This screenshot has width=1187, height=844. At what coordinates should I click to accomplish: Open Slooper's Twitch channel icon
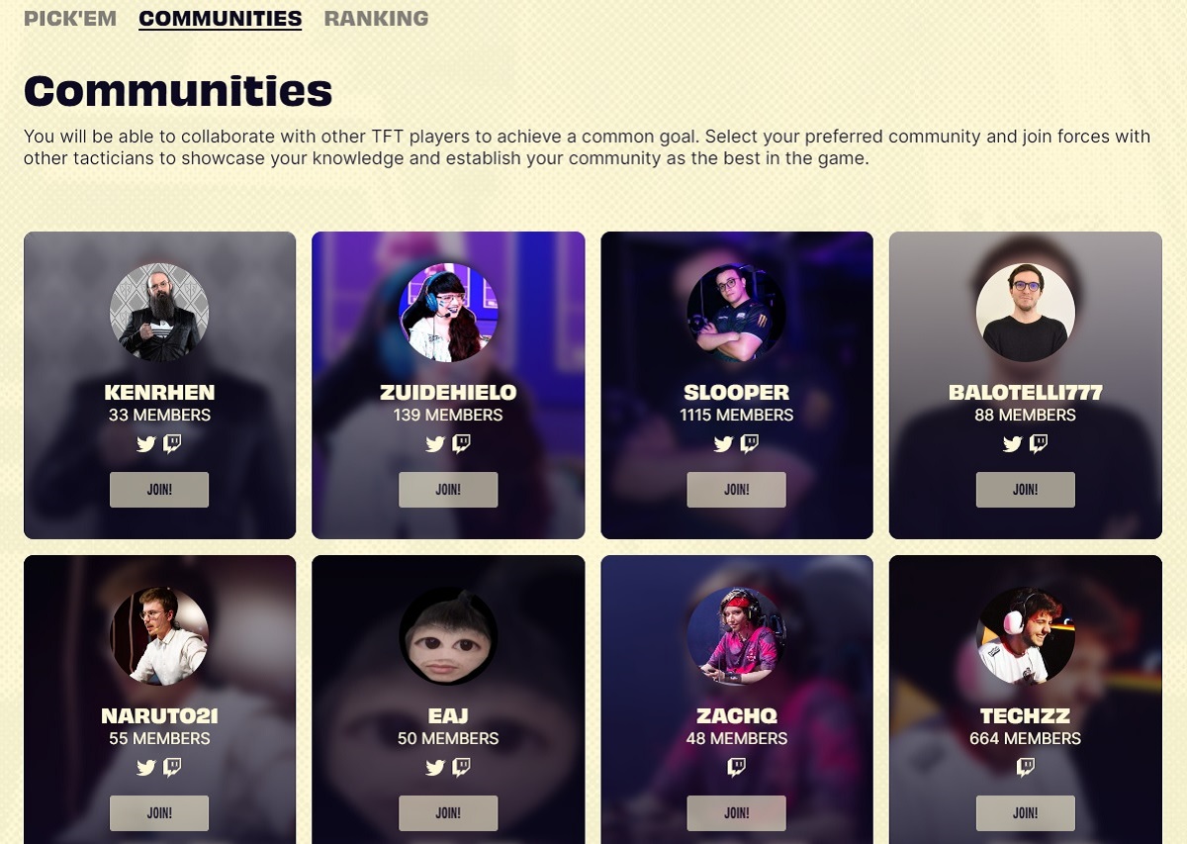[750, 444]
